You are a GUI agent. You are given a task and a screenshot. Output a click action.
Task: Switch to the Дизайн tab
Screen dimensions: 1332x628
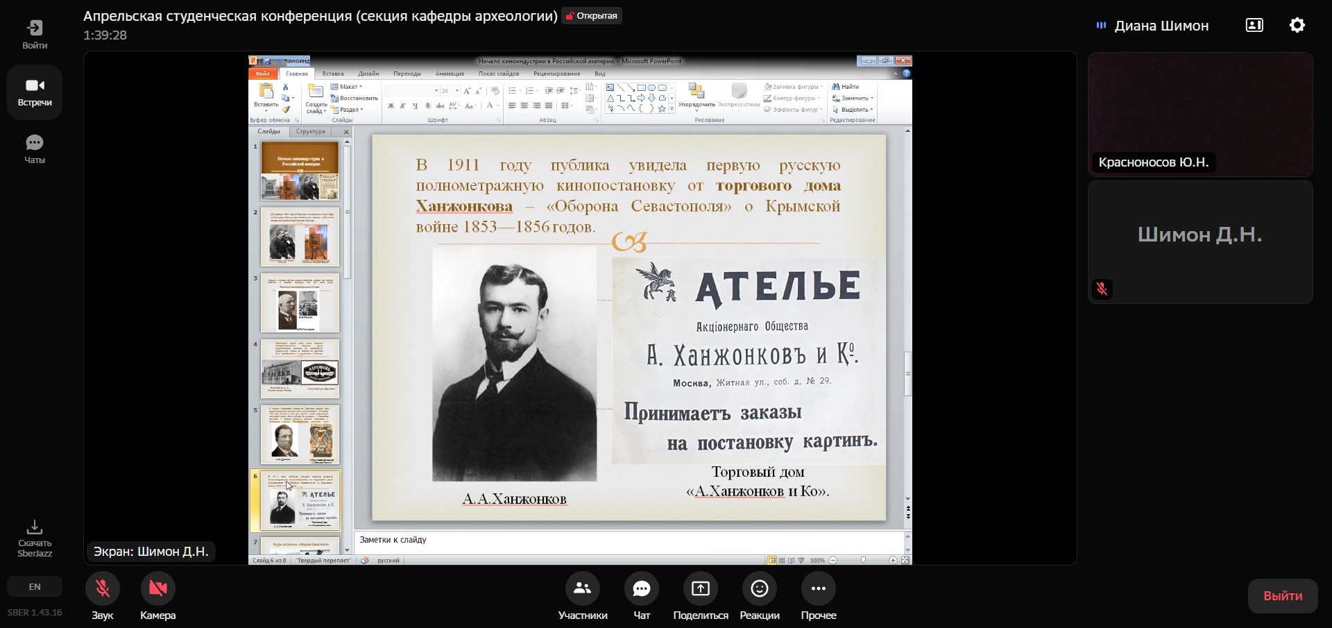click(x=368, y=74)
